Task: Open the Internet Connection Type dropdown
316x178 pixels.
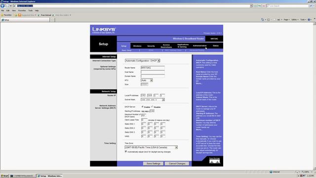Action: tap(142, 60)
